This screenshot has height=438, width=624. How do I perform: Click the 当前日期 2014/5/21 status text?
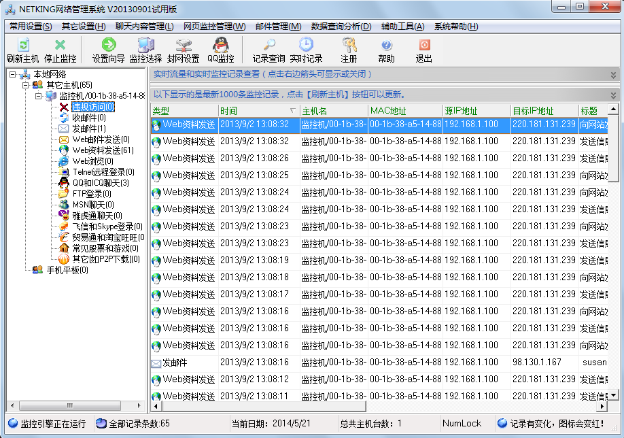coord(271,423)
